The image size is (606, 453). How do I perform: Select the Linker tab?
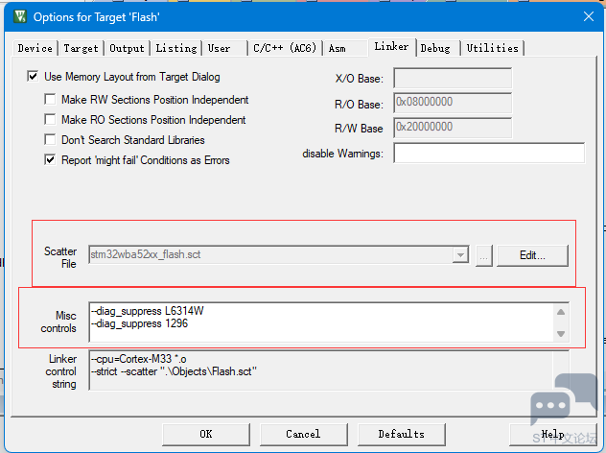(391, 47)
